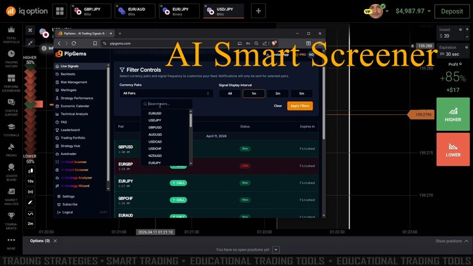
Task: Open Market Analysis sidebar icon
Action: [11, 196]
